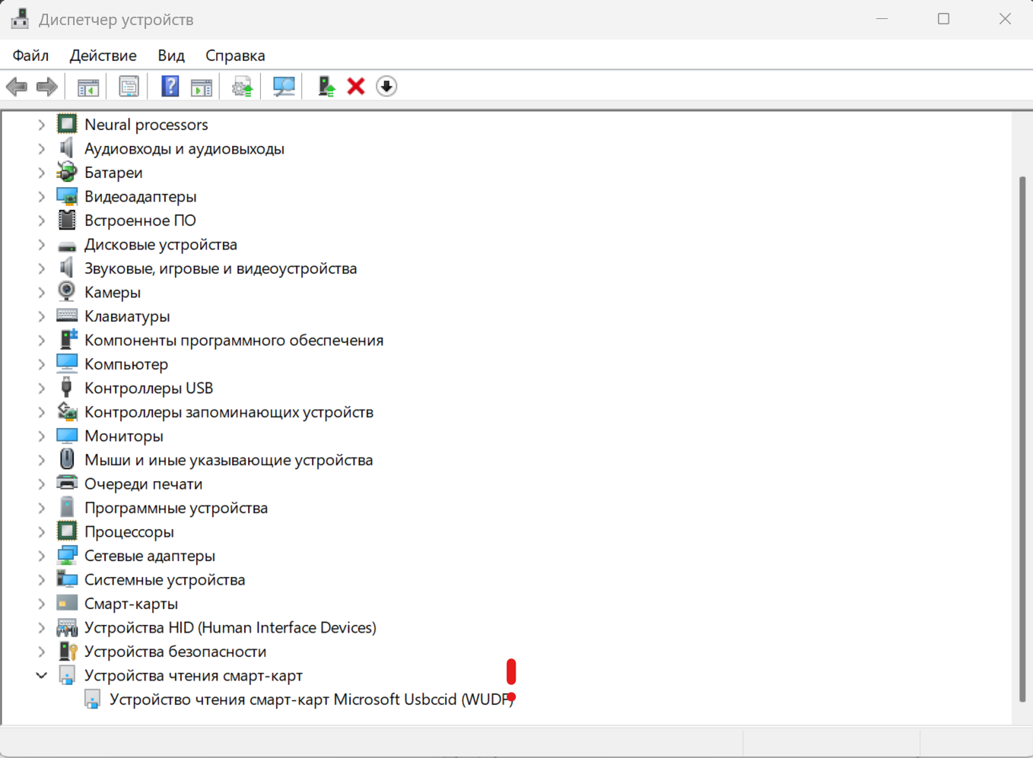Click the show/hide action pane icon
The height and width of the screenshot is (758, 1033).
click(202, 87)
